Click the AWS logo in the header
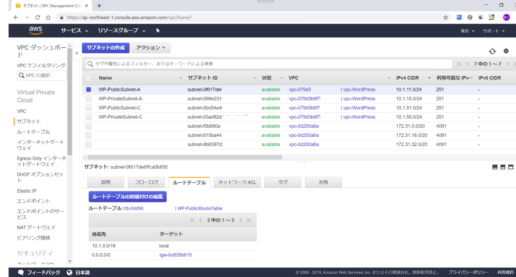Viewport: 516px width, 277px height. 36,31
